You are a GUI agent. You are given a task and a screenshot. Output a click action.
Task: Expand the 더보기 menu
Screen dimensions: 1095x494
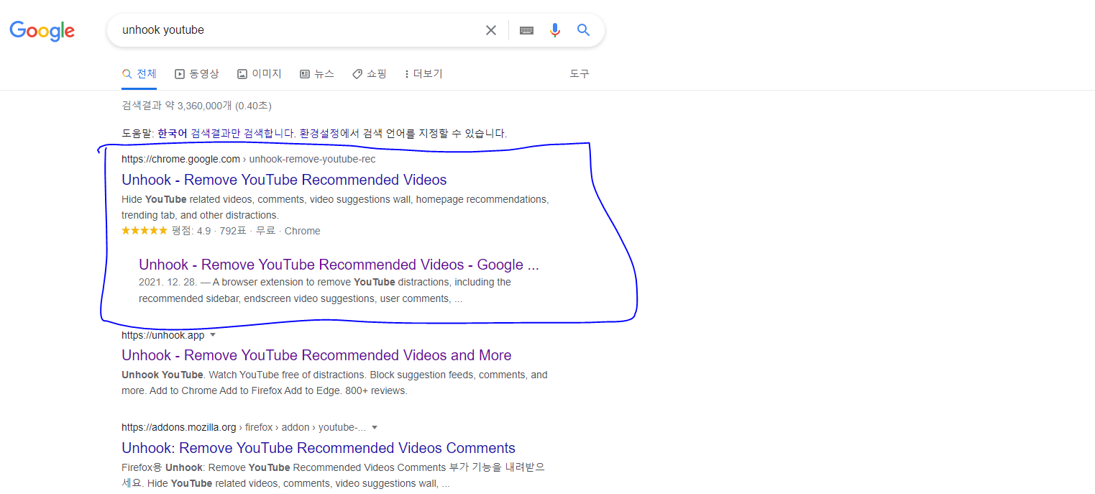[x=423, y=74]
